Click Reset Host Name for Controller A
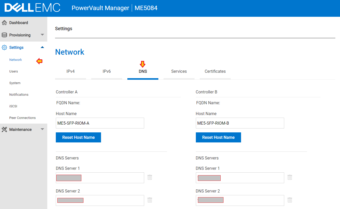 [78, 137]
